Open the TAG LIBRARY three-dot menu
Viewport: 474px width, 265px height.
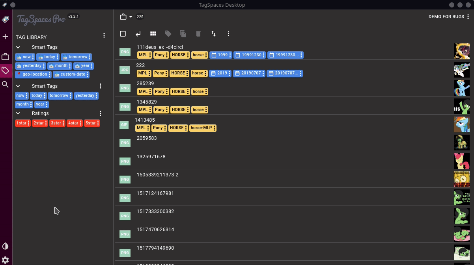pos(104,35)
